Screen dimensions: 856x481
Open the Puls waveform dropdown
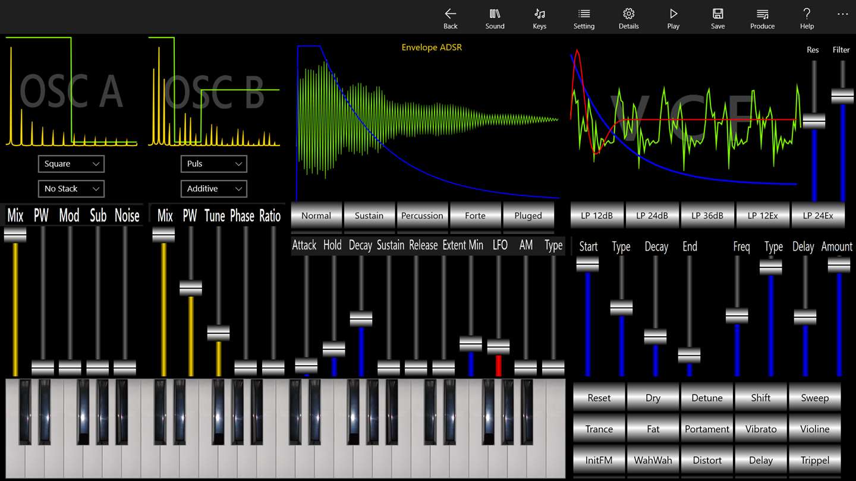[213, 164]
